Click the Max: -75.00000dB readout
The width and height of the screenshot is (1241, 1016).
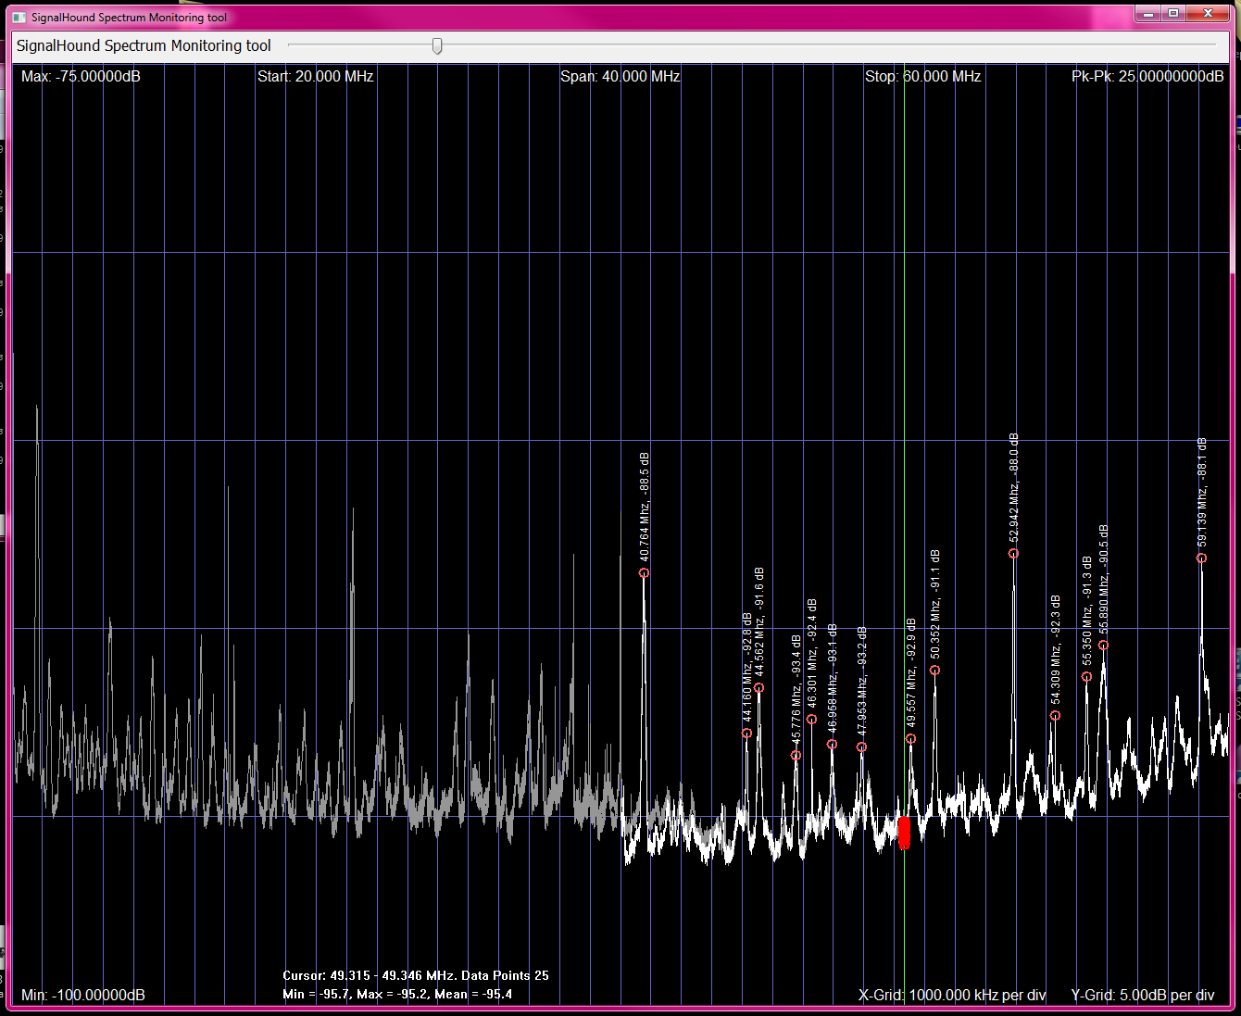[x=81, y=76]
